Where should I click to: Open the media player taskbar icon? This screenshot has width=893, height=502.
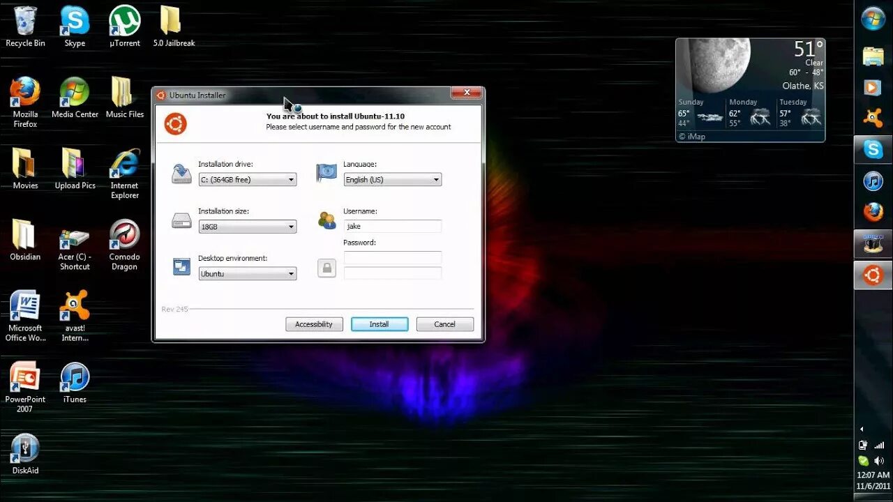[873, 87]
